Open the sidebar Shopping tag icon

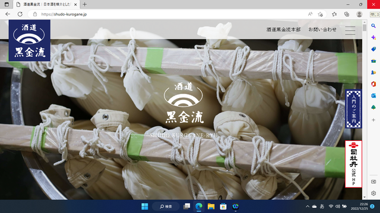pos(373,49)
